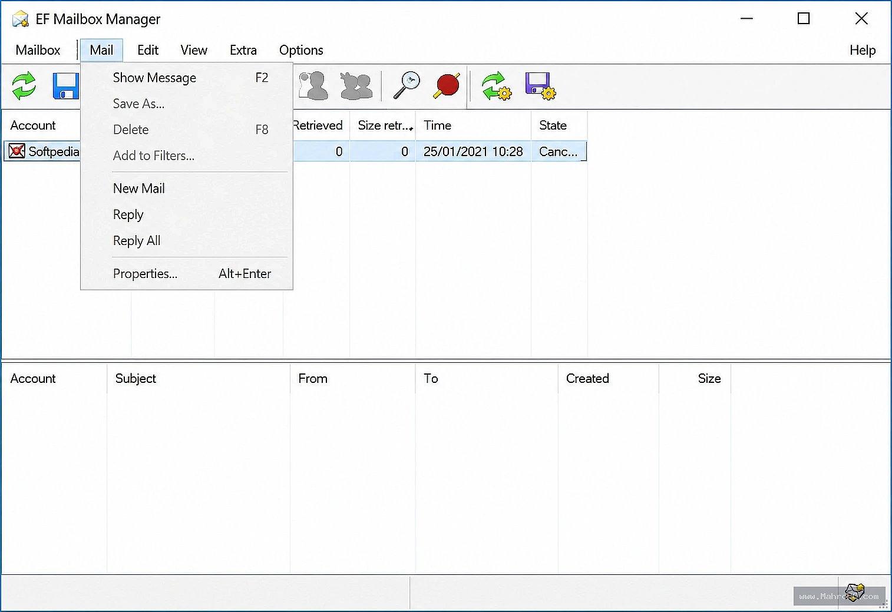Sort by Size column in lower list
This screenshot has height=612, width=892.
pyautogui.click(x=695, y=379)
